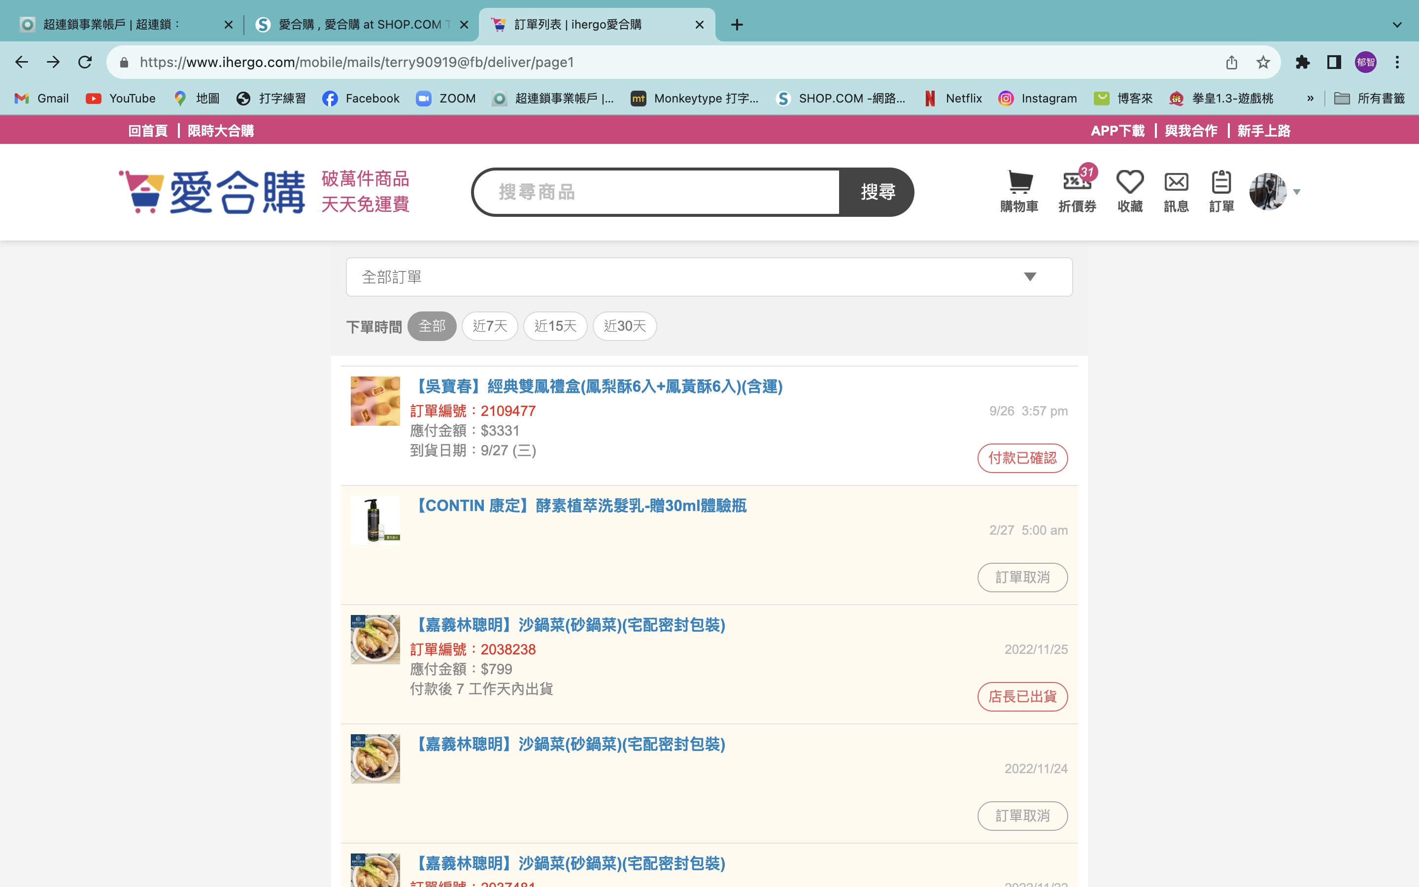Close the 訂單列表 ihergo tab
Viewport: 1419px width, 887px height.
700,25
